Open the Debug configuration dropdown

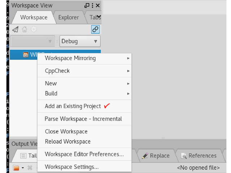click(x=80, y=41)
